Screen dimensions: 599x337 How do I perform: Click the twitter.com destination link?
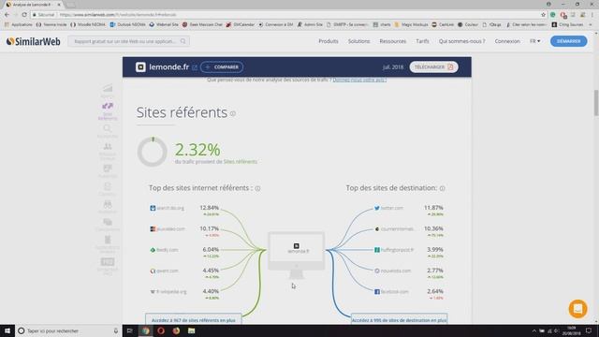392,208
